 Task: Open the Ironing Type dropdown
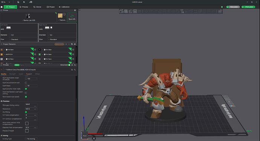(x=31, y=139)
